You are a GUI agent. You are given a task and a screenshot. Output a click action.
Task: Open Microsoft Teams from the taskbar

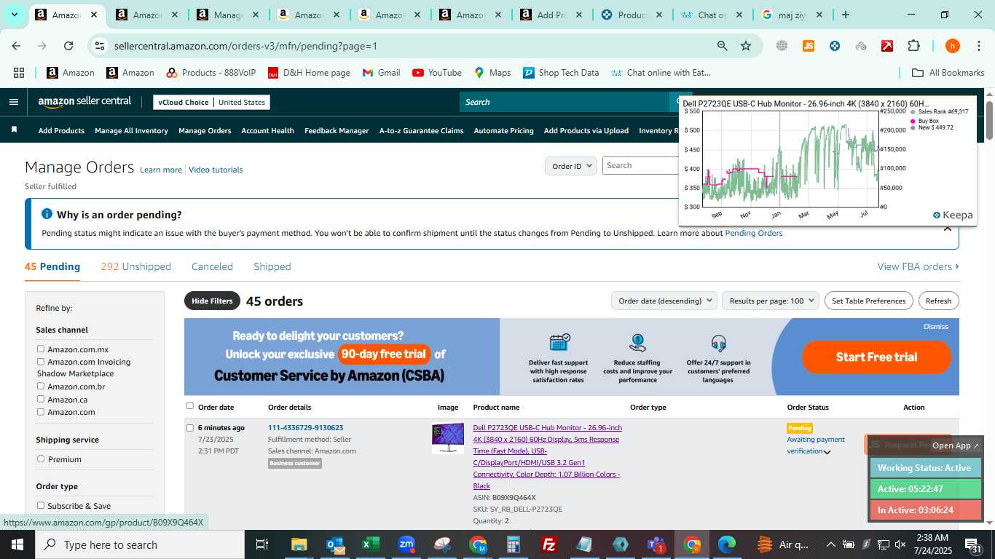click(656, 544)
